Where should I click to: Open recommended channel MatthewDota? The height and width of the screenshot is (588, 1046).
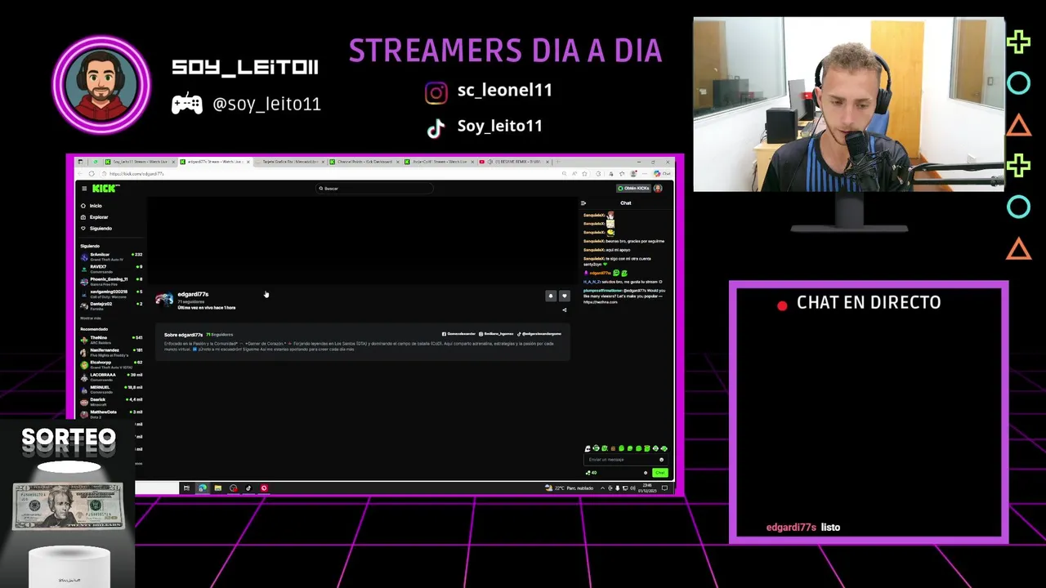point(111,413)
